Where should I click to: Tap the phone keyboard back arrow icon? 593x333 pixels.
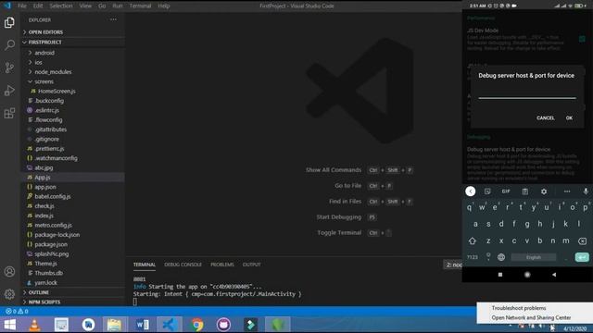point(470,191)
